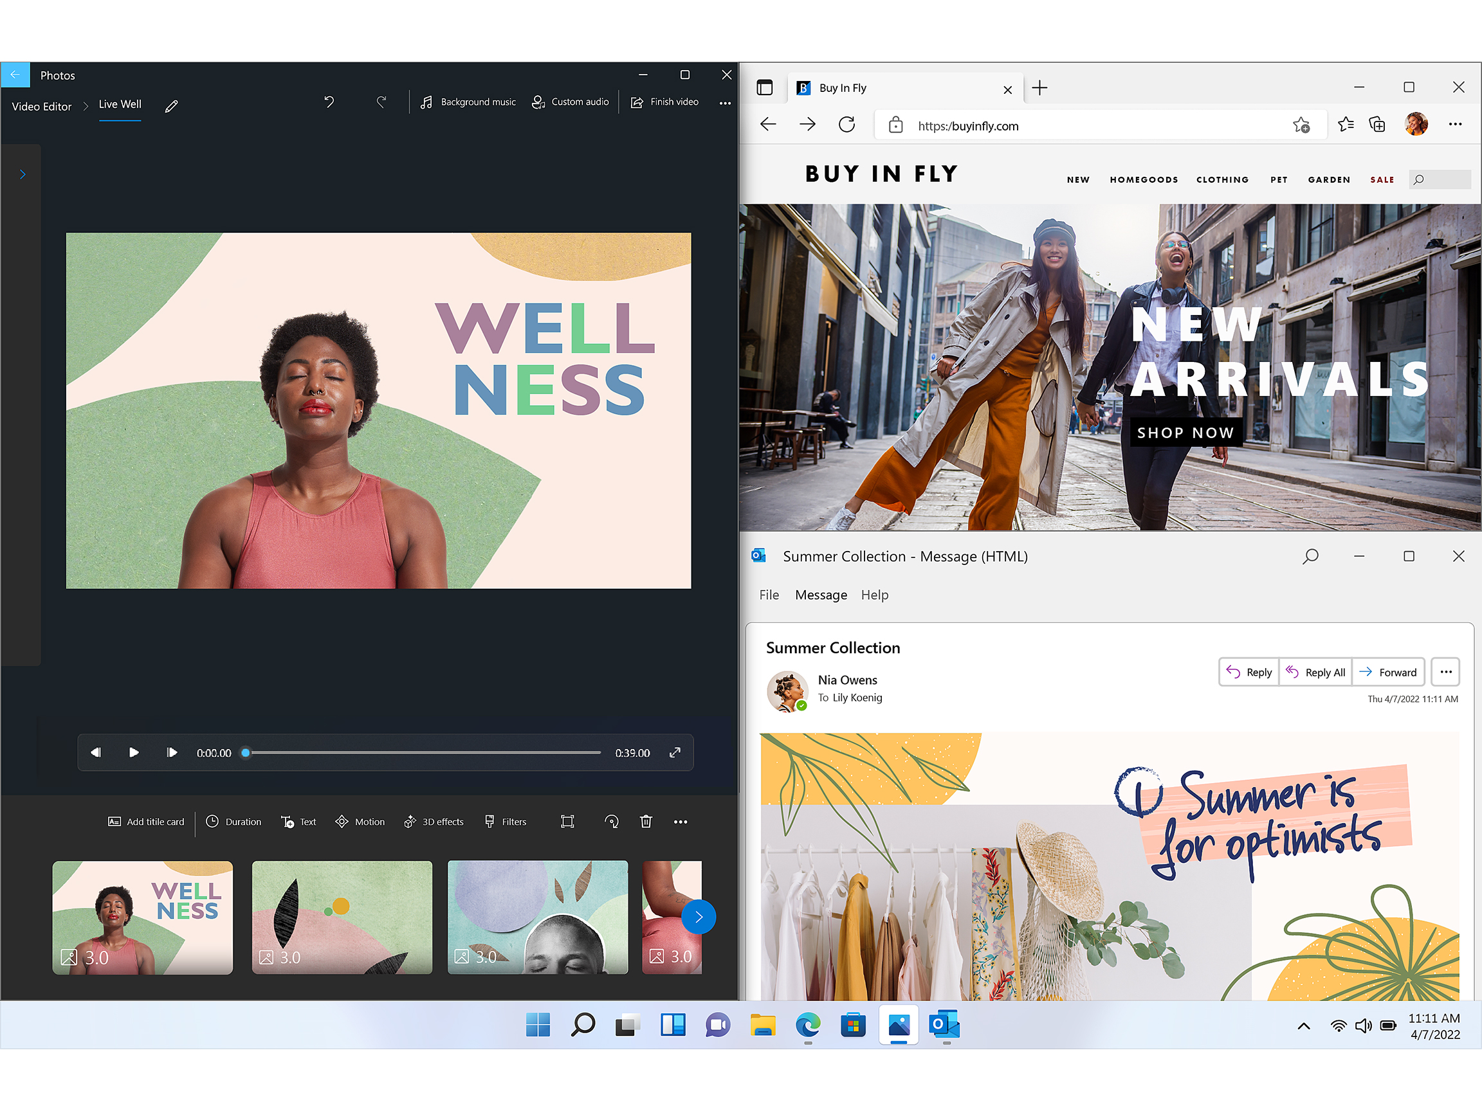Open the Custom audio option
Image resolution: width=1482 pixels, height=1111 pixels.
coord(570,102)
